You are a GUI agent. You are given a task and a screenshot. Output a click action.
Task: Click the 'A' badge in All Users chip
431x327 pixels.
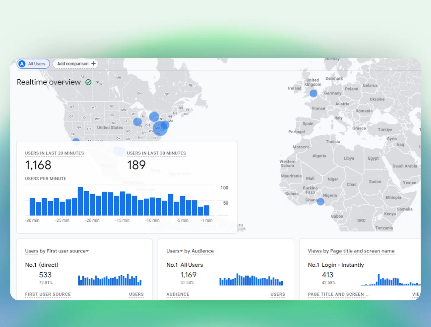pos(22,64)
